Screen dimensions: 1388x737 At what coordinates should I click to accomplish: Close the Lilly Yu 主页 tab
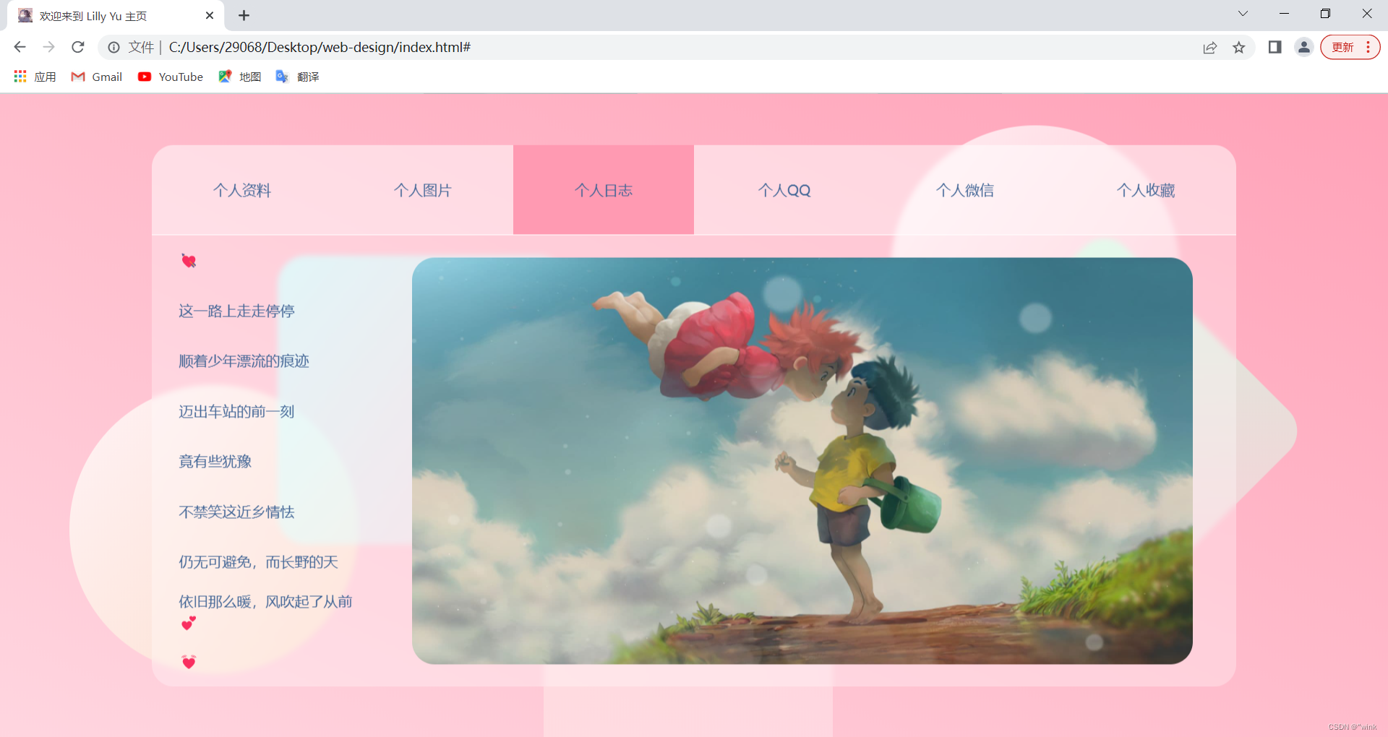click(210, 15)
